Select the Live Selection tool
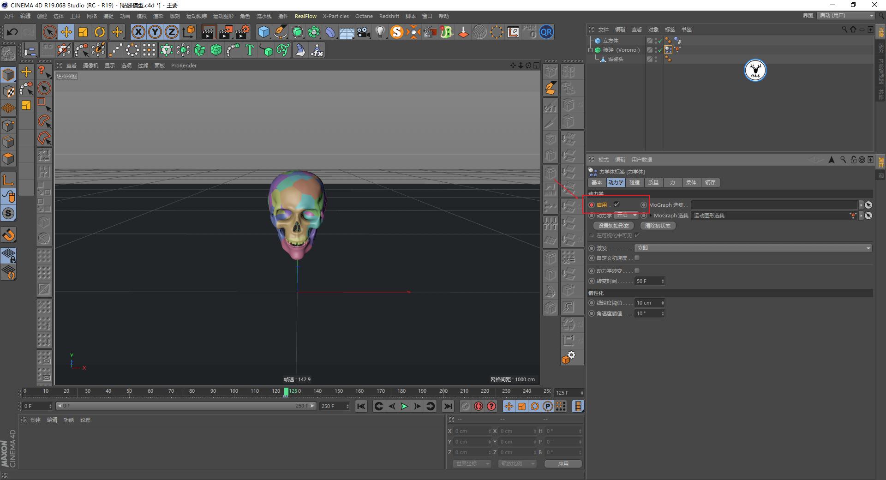 pos(49,32)
